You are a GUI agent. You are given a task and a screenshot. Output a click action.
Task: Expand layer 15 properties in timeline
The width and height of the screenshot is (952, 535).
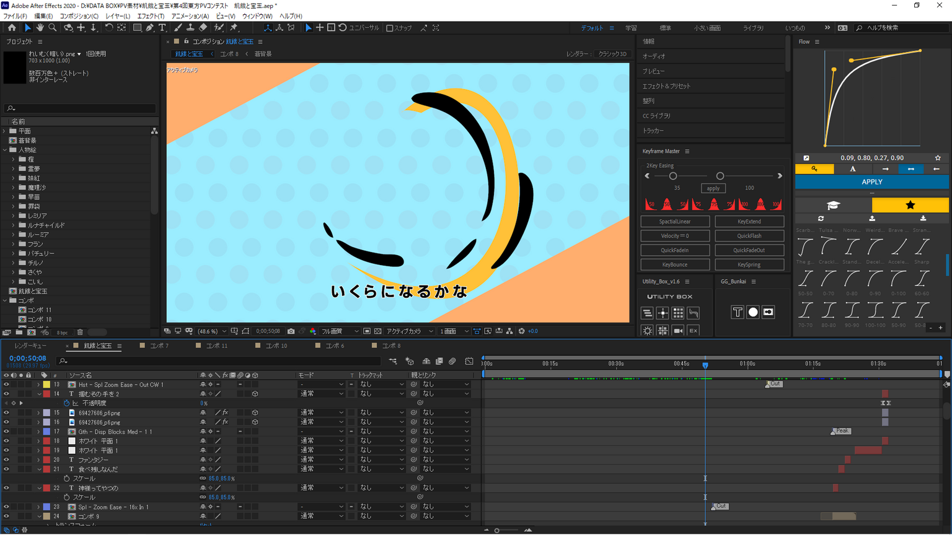click(38, 413)
